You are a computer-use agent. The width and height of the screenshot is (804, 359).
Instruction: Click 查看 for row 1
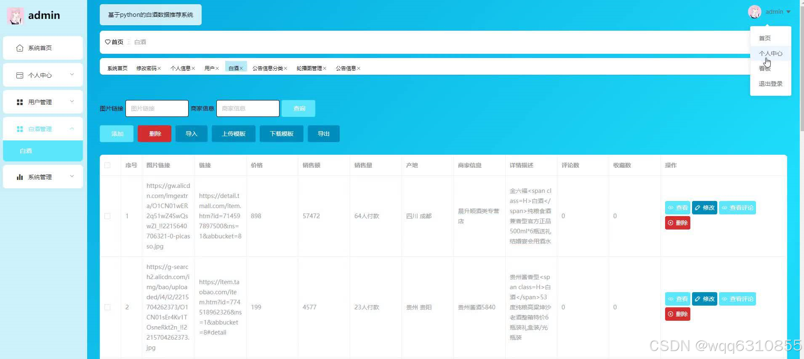(678, 208)
